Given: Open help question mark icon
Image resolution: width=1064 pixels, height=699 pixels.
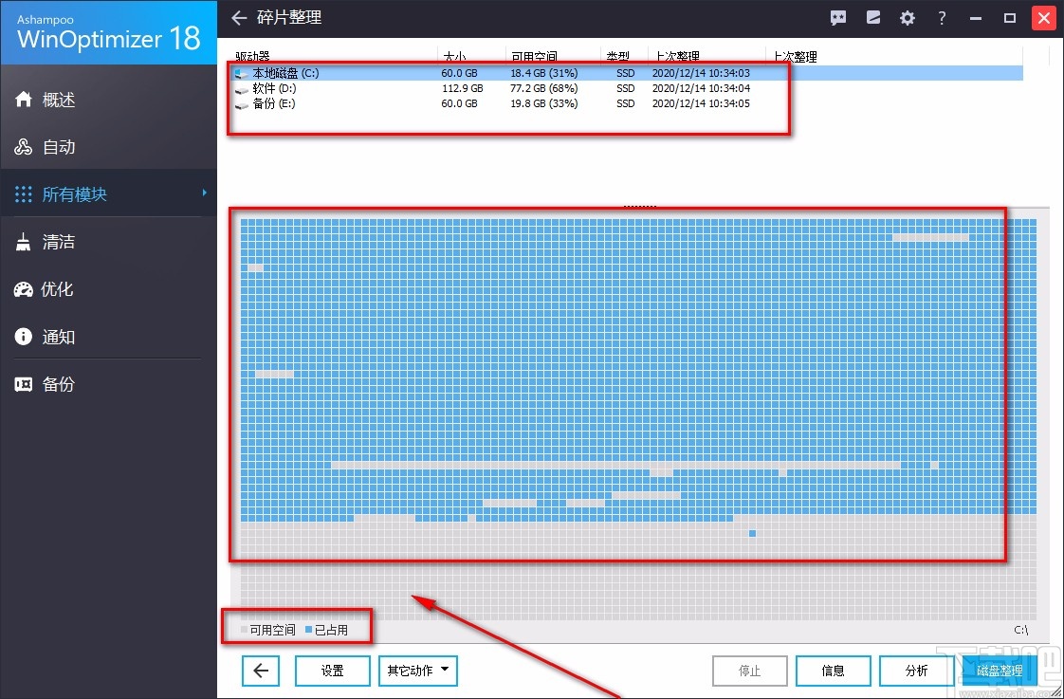Looking at the screenshot, I should (942, 18).
